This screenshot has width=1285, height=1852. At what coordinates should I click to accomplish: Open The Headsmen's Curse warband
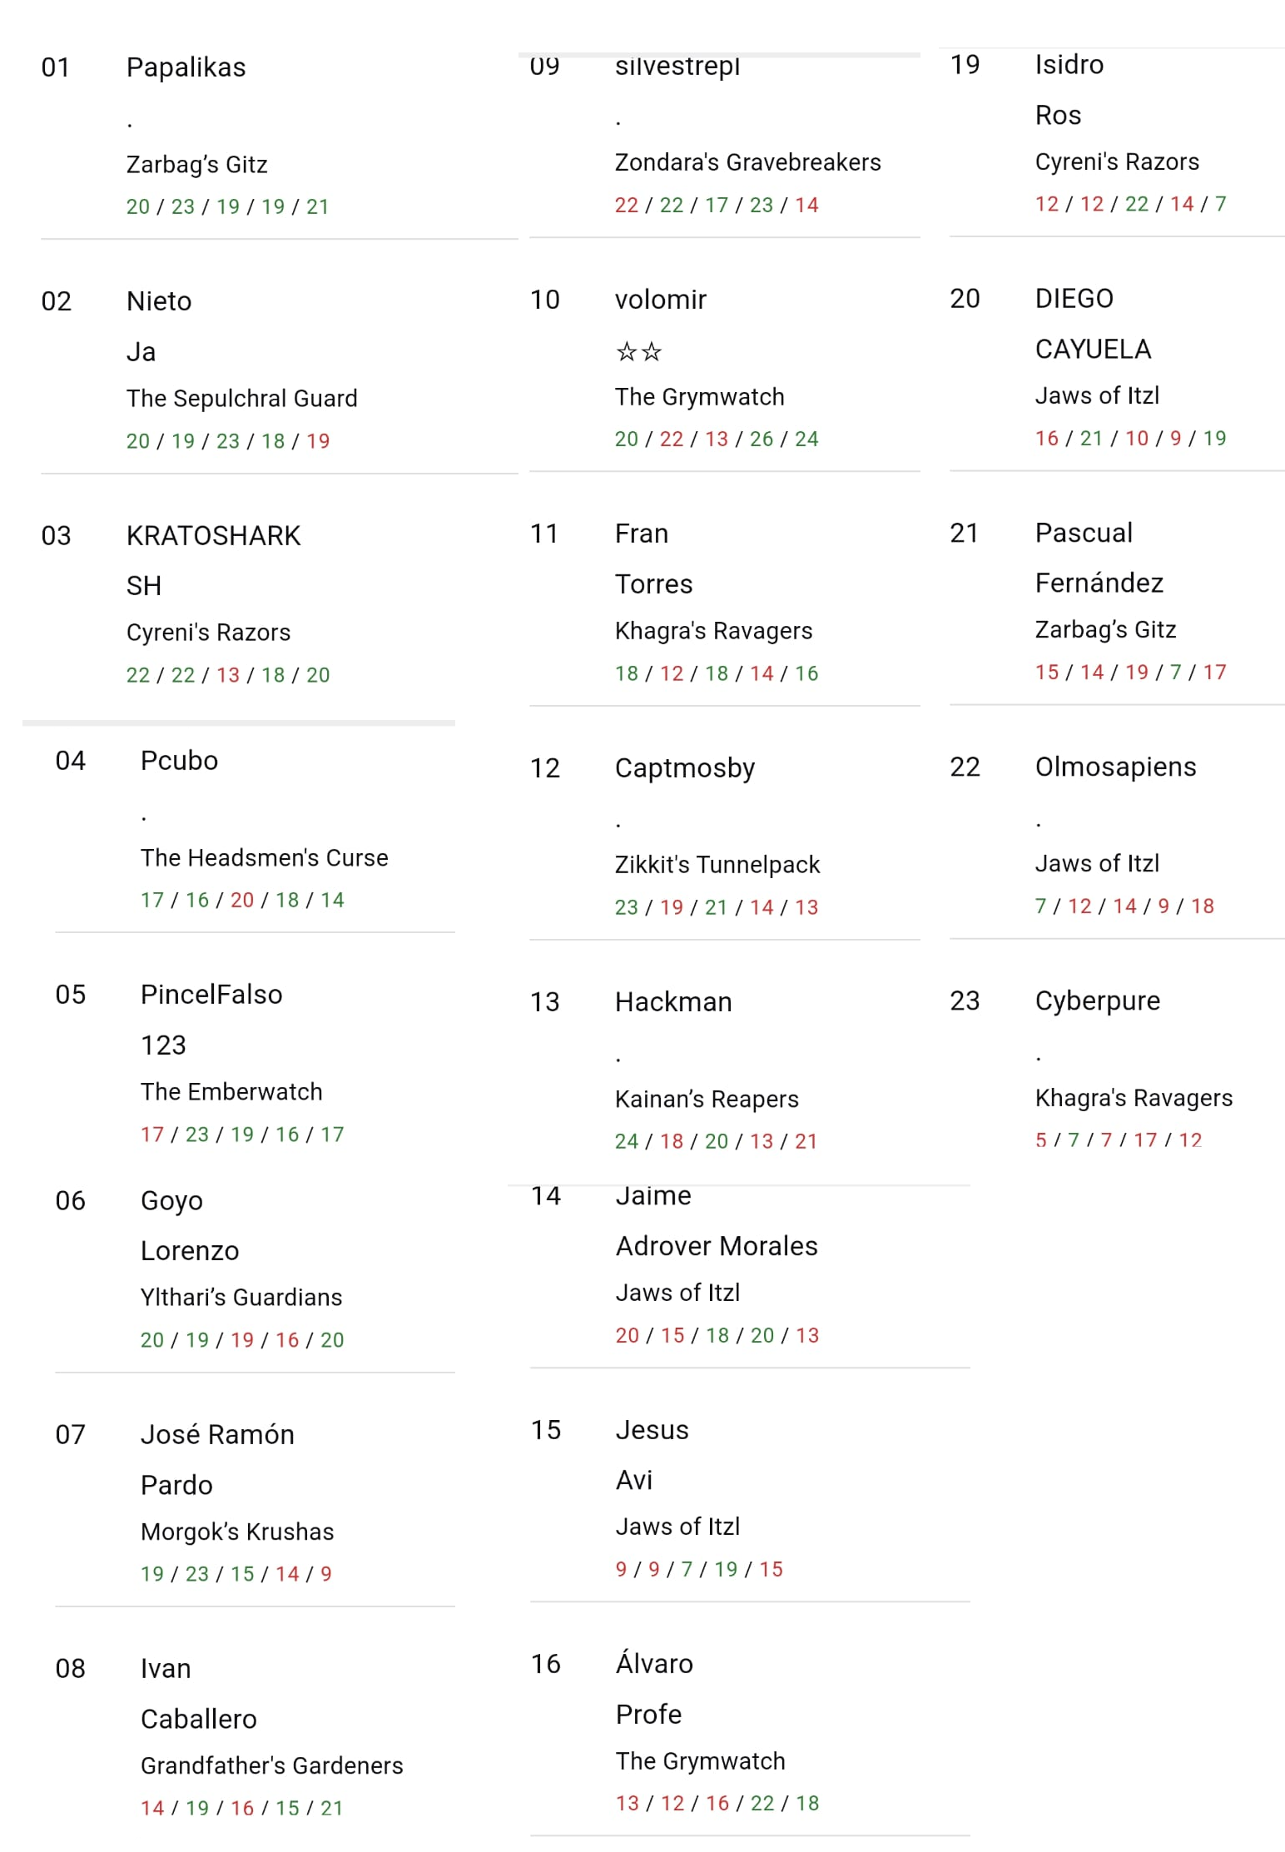point(264,858)
